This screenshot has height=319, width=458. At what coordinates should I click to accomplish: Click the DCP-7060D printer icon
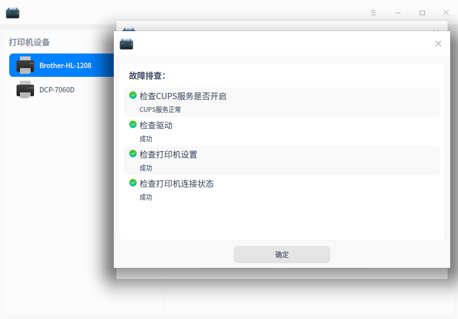click(25, 89)
